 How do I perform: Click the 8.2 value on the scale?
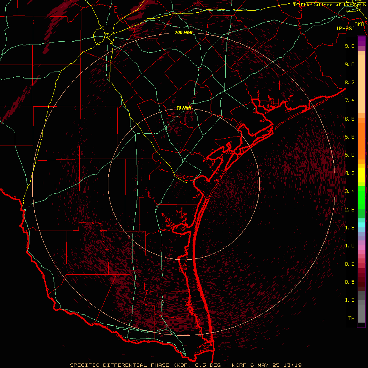[350, 82]
